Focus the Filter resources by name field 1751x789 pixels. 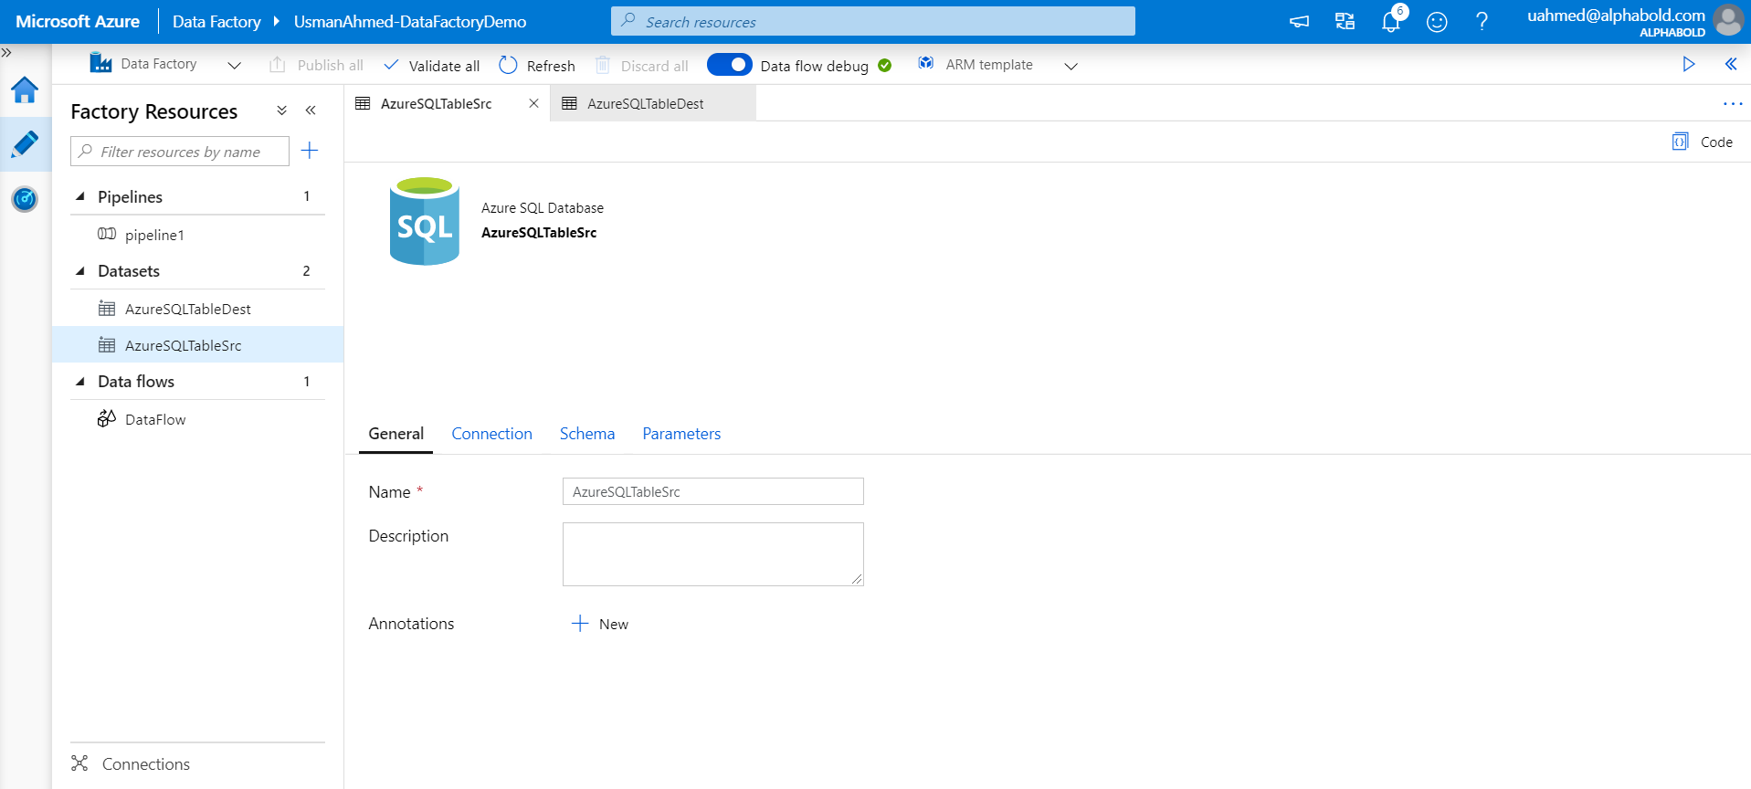point(180,152)
